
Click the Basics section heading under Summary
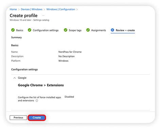coord(15,45)
